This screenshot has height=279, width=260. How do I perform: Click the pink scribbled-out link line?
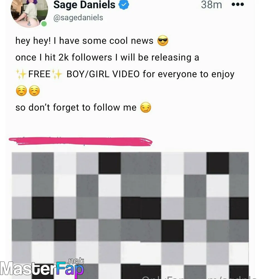tap(81, 142)
